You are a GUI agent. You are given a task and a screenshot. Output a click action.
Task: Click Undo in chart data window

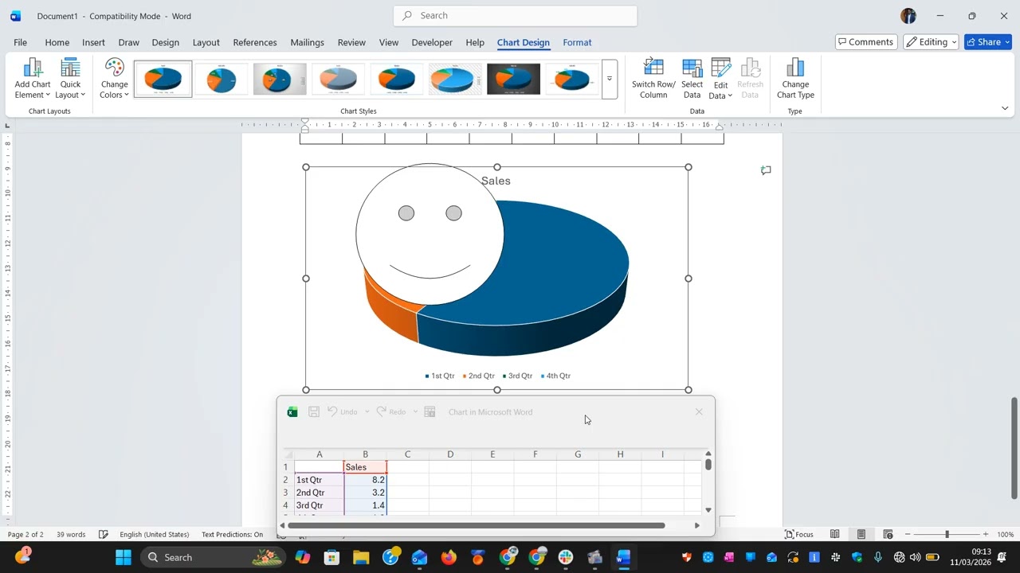(343, 411)
